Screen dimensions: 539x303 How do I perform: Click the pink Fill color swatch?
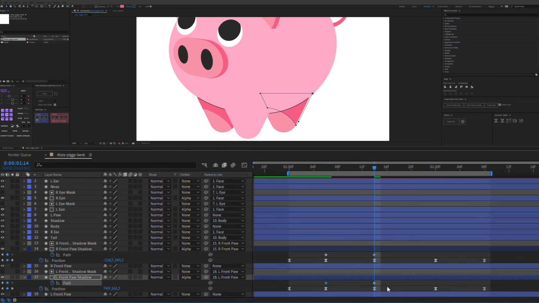coord(122,6)
